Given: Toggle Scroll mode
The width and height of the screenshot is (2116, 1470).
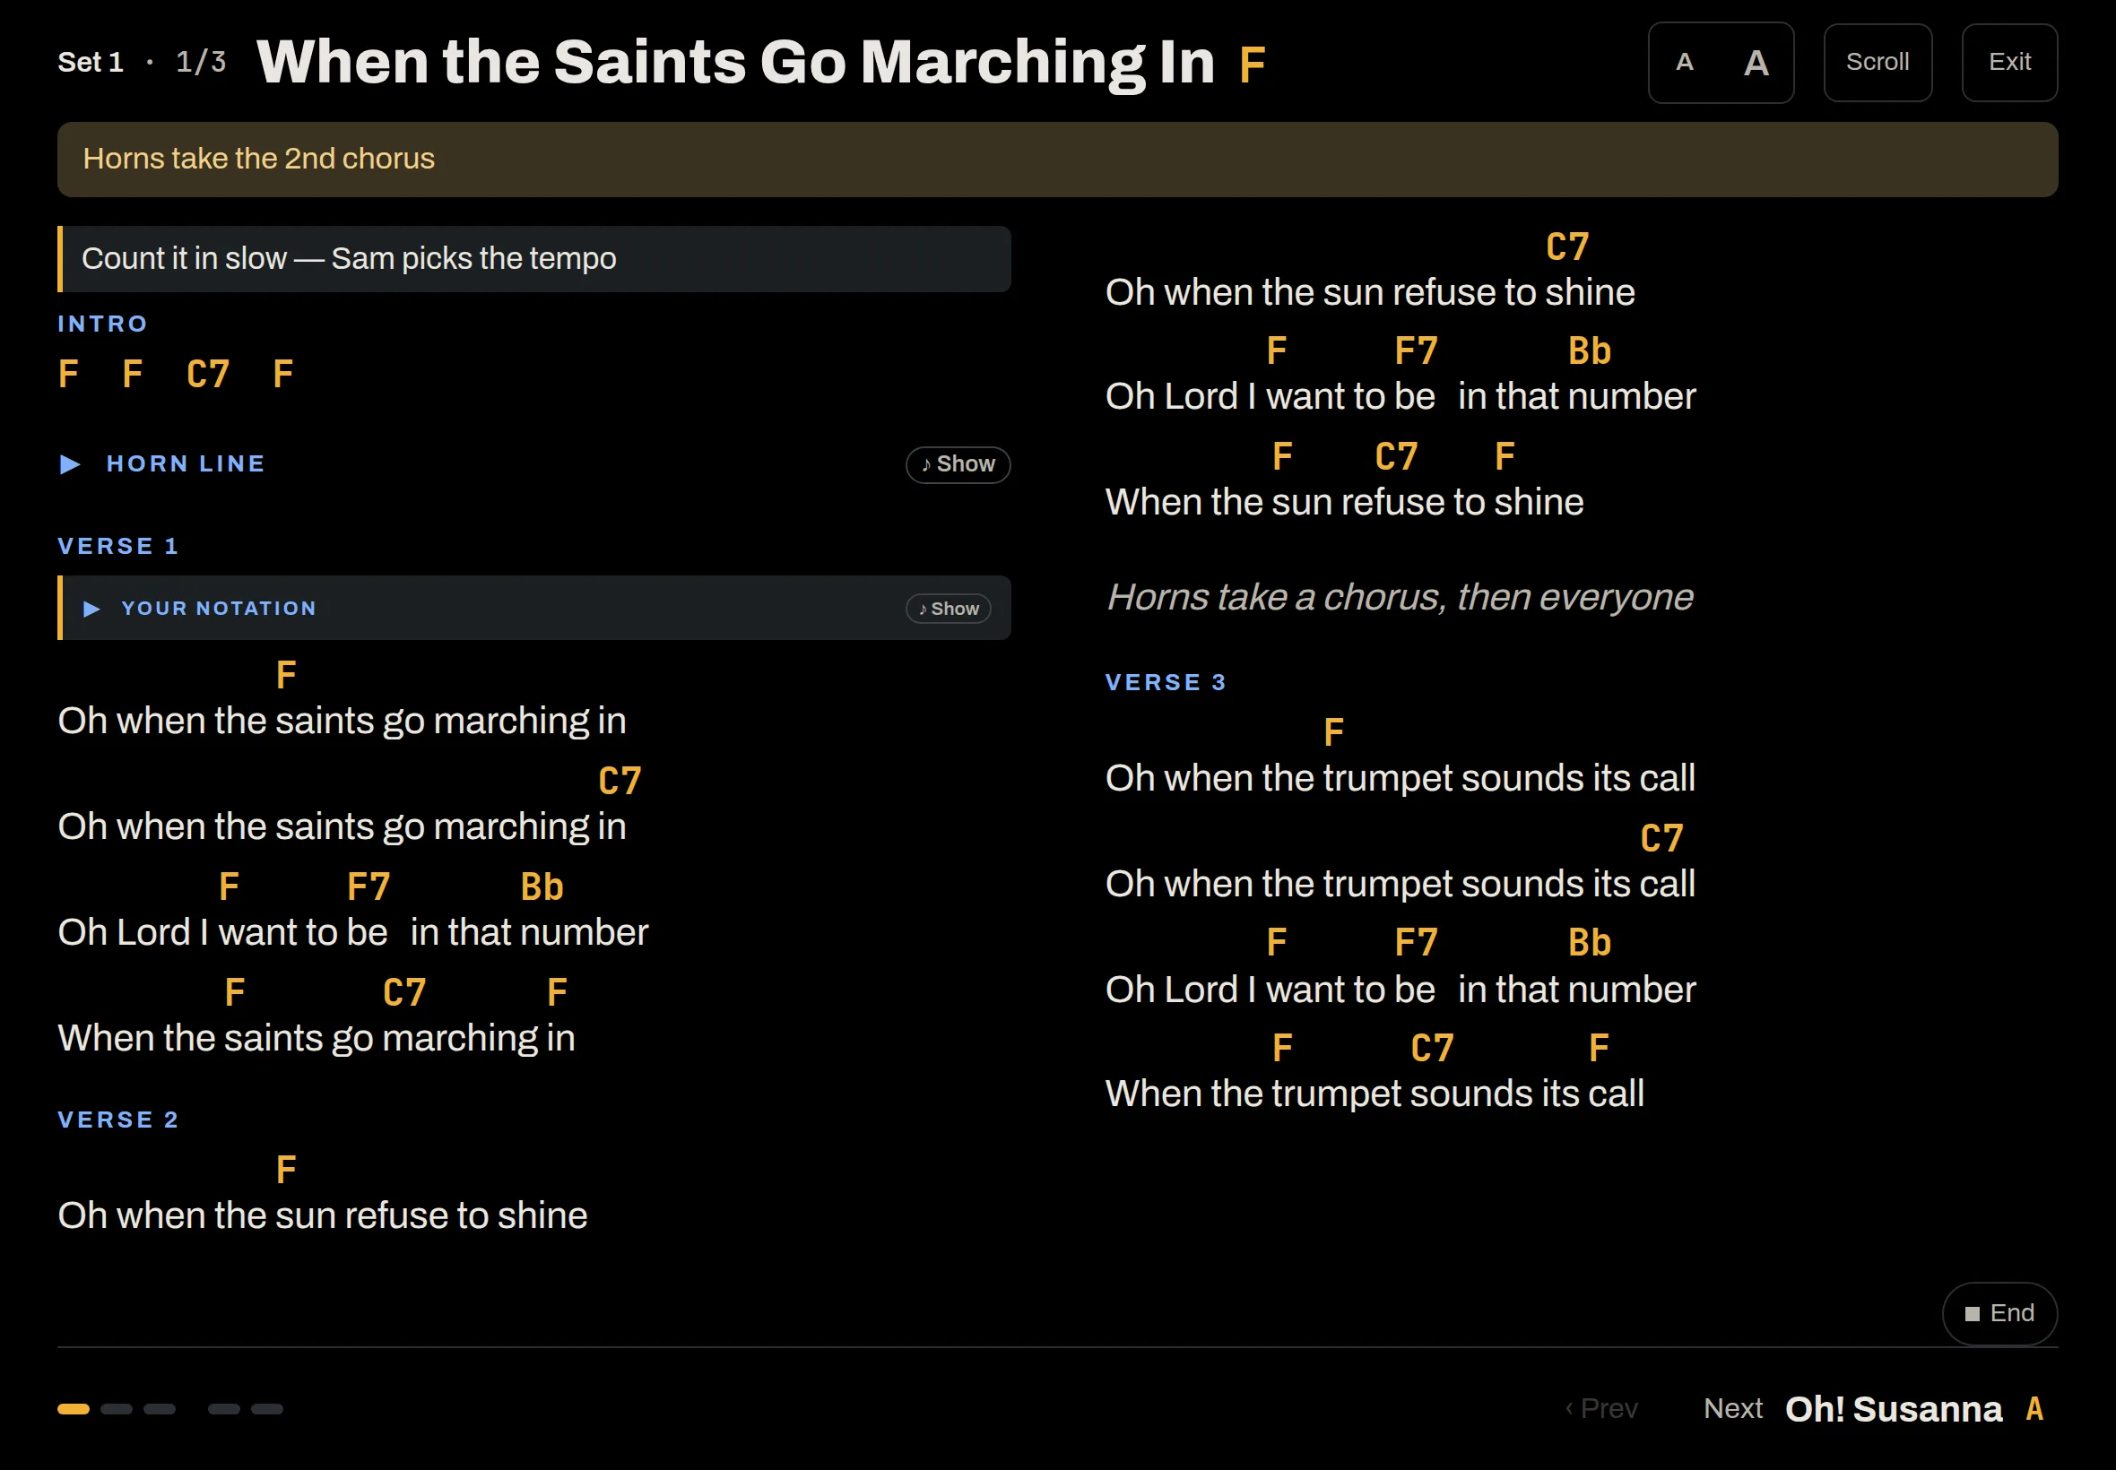Looking at the screenshot, I should point(1878,63).
